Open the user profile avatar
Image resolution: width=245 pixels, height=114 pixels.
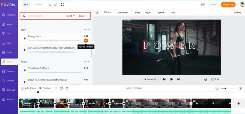pos(242,4)
